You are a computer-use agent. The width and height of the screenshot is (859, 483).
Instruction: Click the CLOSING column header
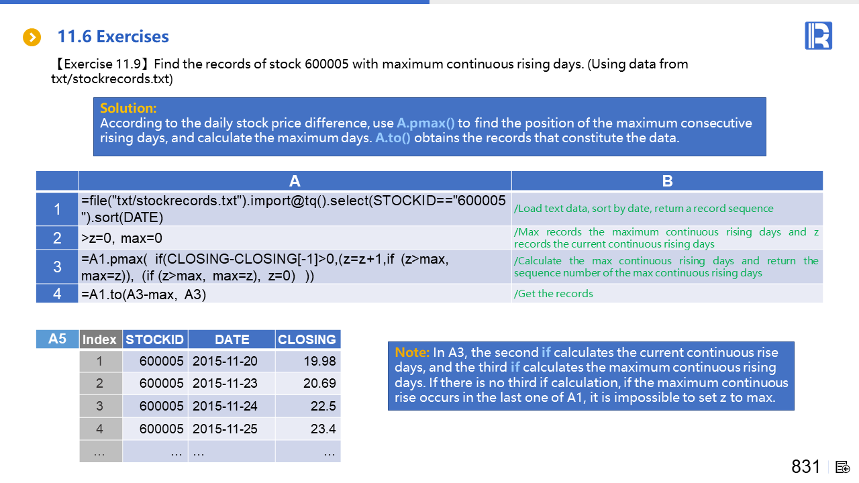(x=307, y=339)
